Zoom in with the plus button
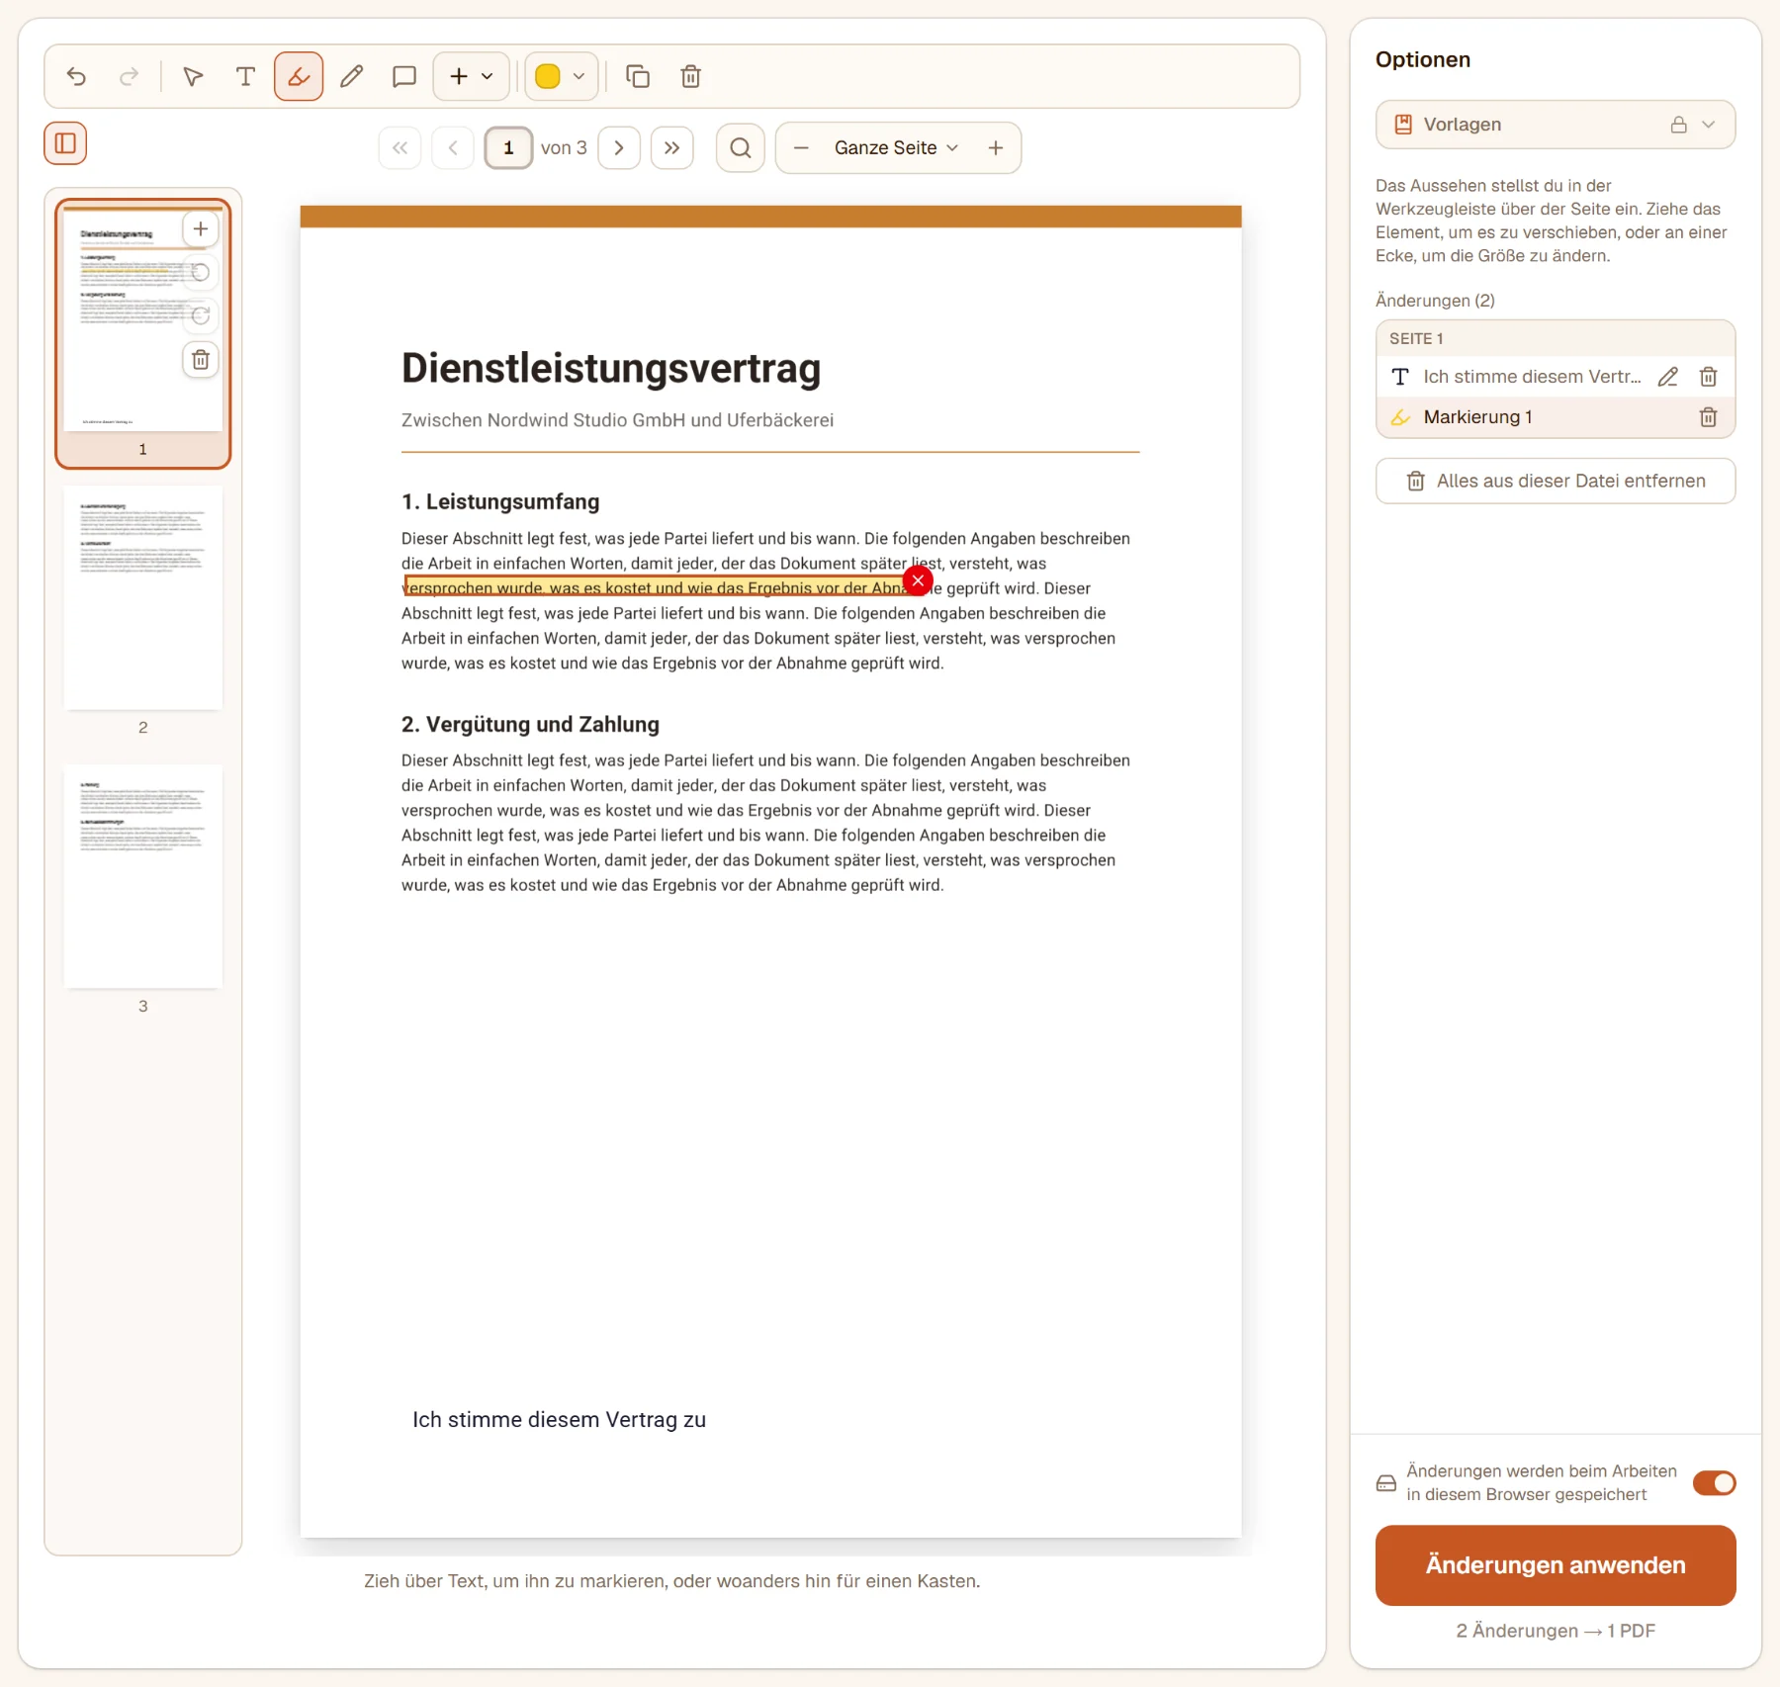 pos(996,147)
